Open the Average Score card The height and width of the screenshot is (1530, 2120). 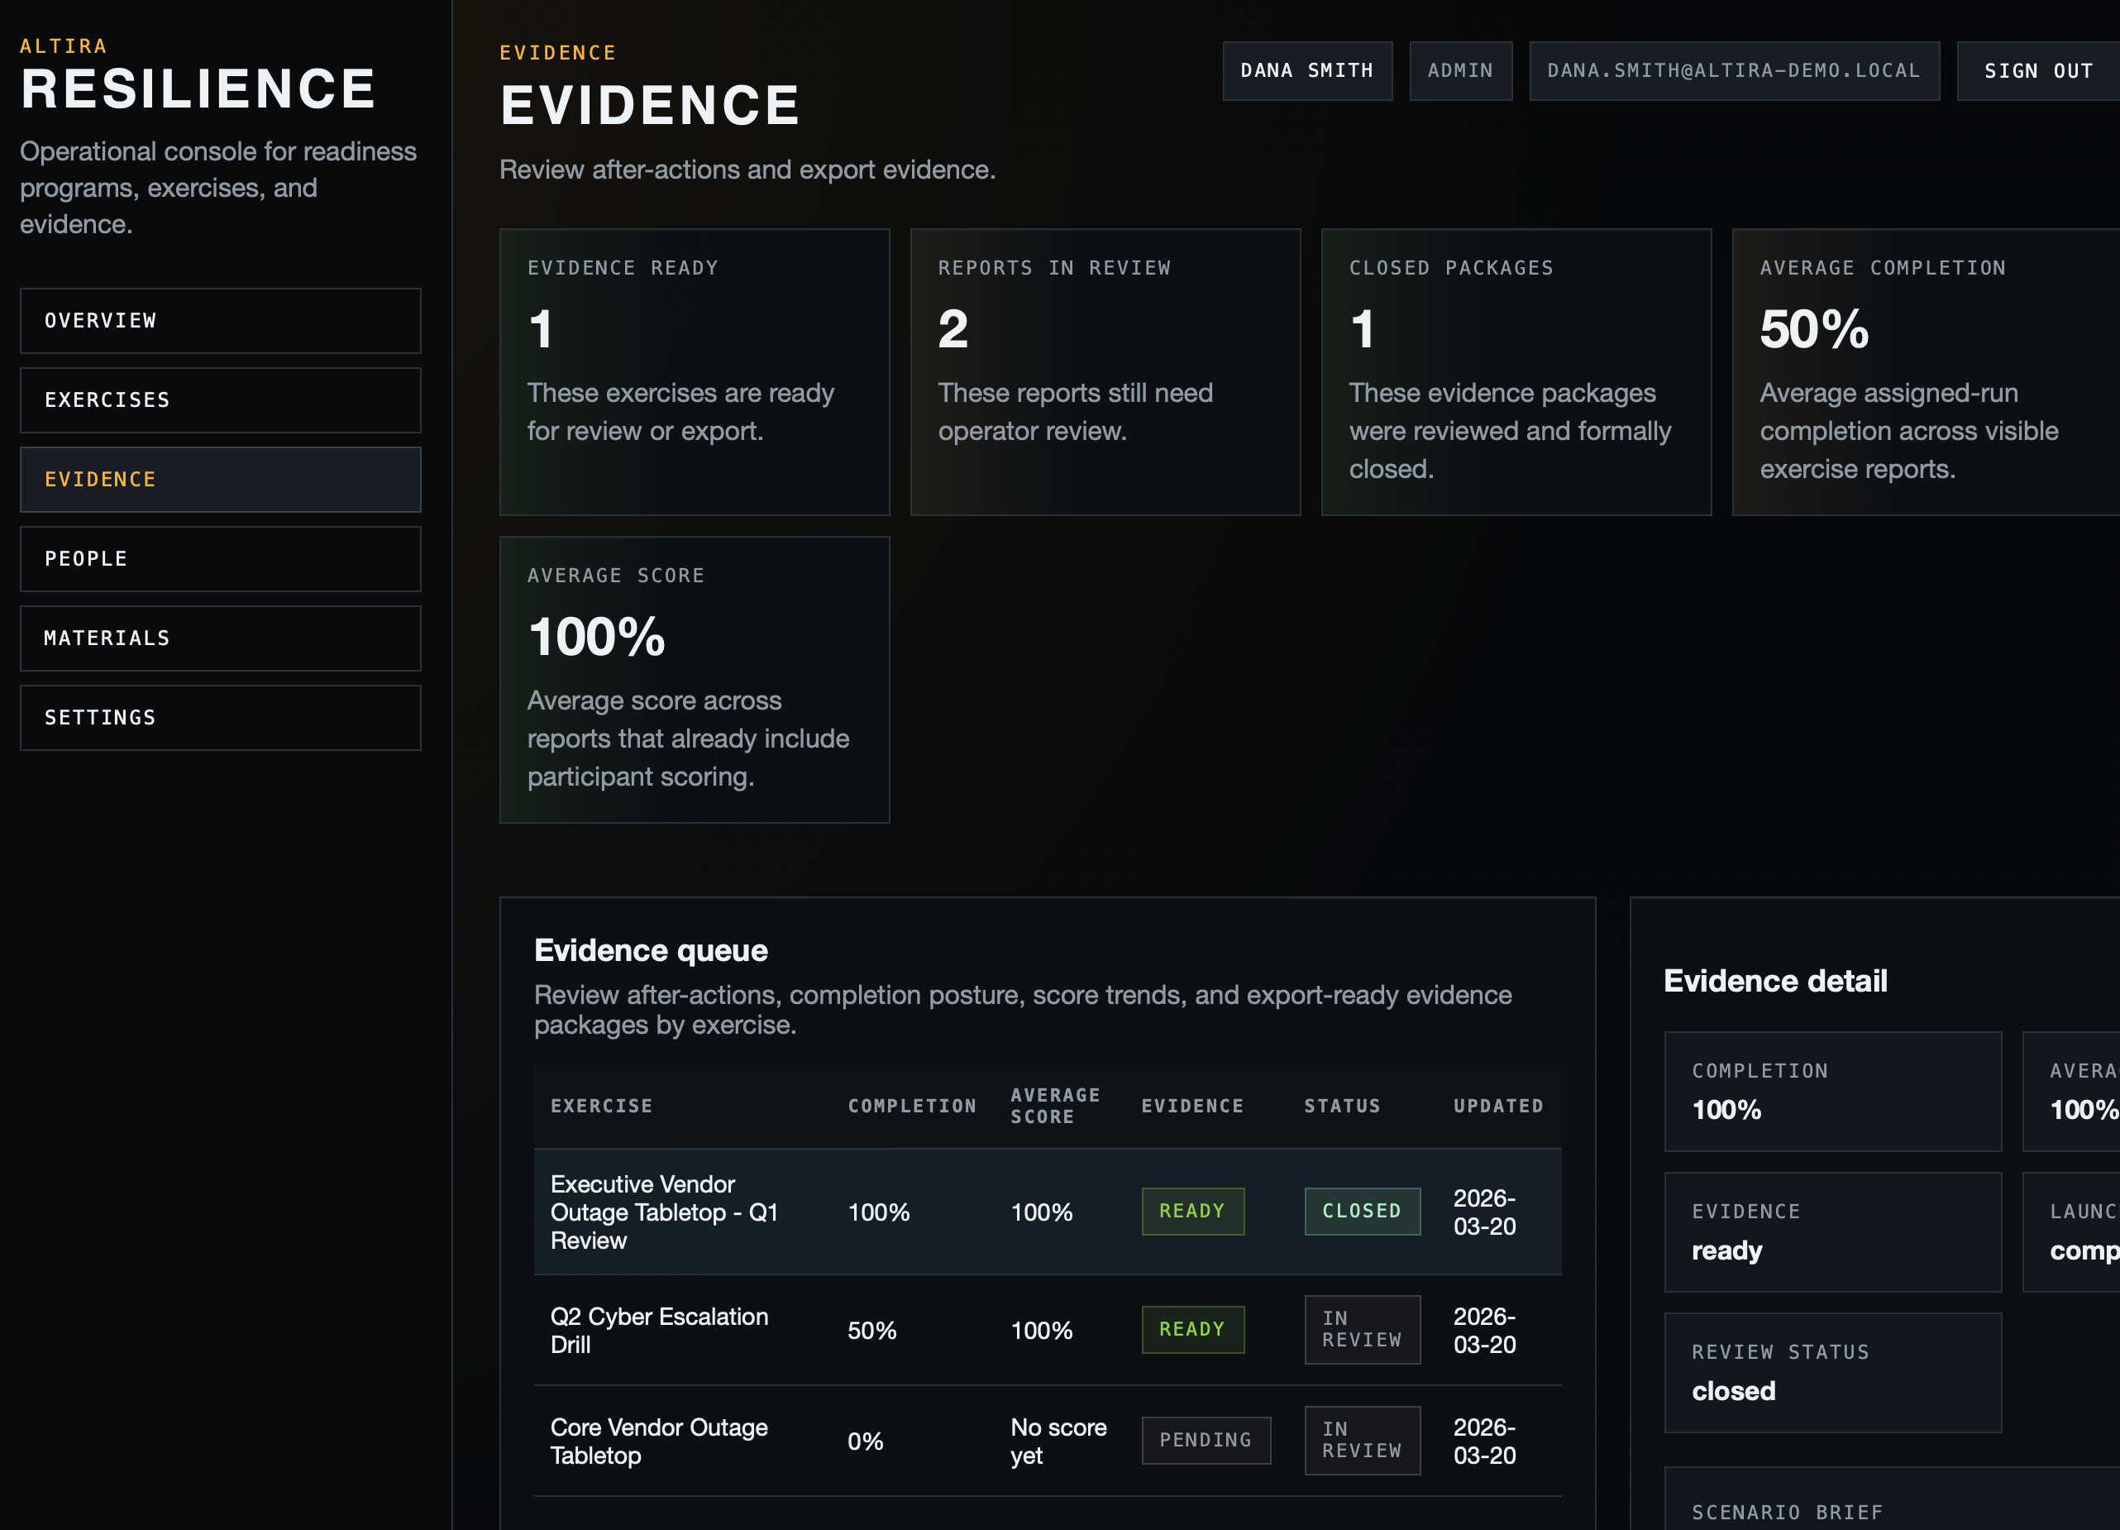coord(695,679)
